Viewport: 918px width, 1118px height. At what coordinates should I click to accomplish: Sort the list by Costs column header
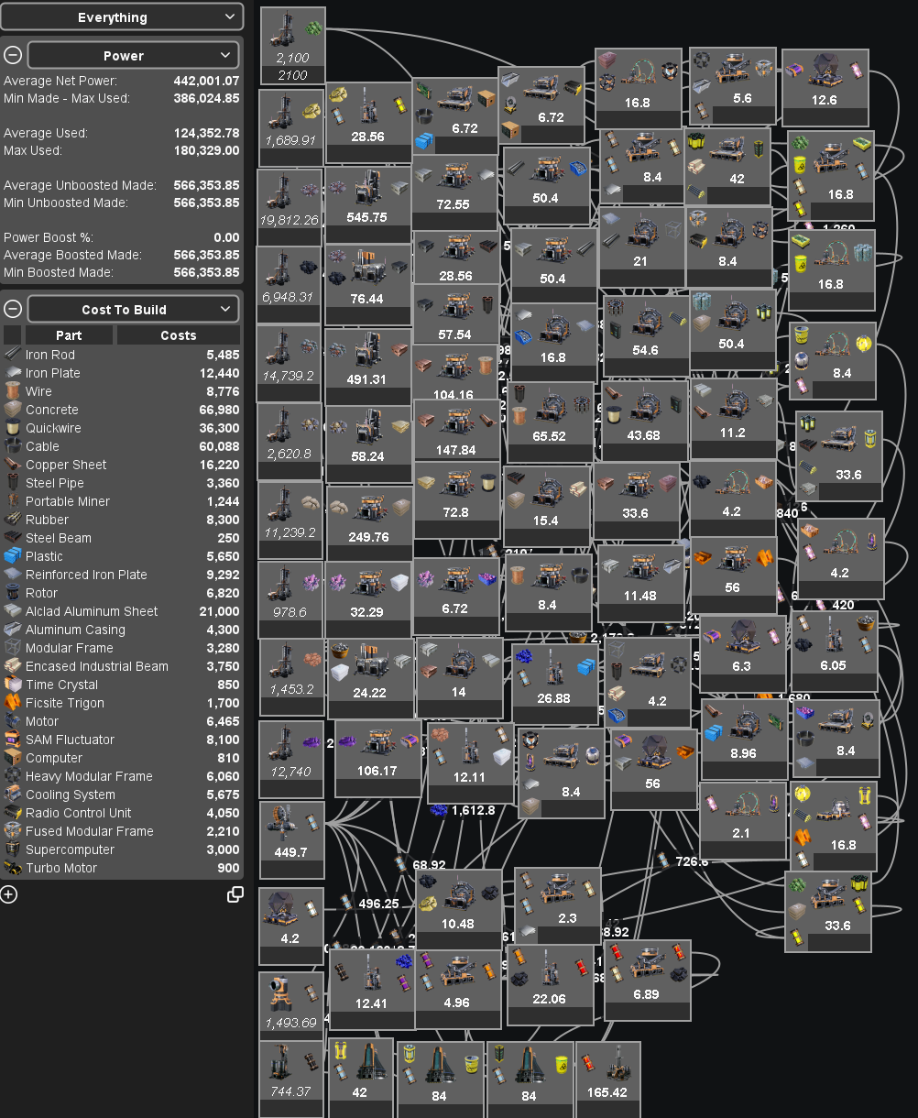point(179,335)
